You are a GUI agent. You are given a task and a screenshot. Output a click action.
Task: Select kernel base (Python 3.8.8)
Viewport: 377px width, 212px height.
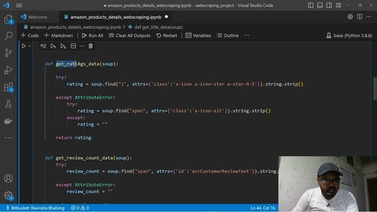click(349, 35)
